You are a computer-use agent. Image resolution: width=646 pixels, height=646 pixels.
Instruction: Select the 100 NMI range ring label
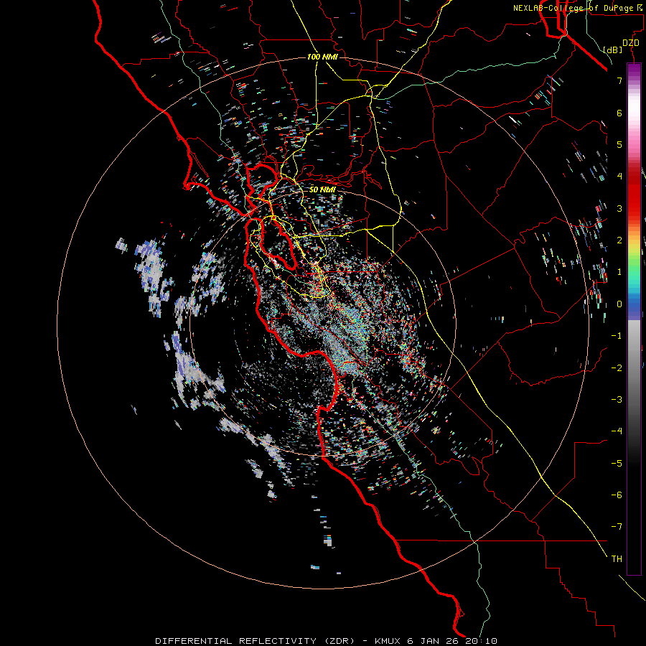[x=322, y=57]
